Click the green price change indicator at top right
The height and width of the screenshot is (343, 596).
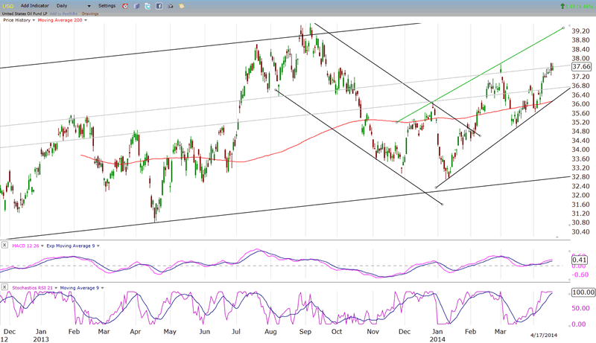577,6
